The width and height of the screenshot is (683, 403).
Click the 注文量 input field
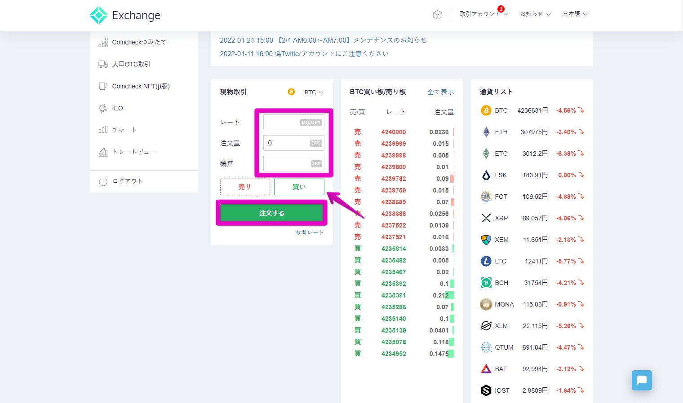[x=293, y=143]
